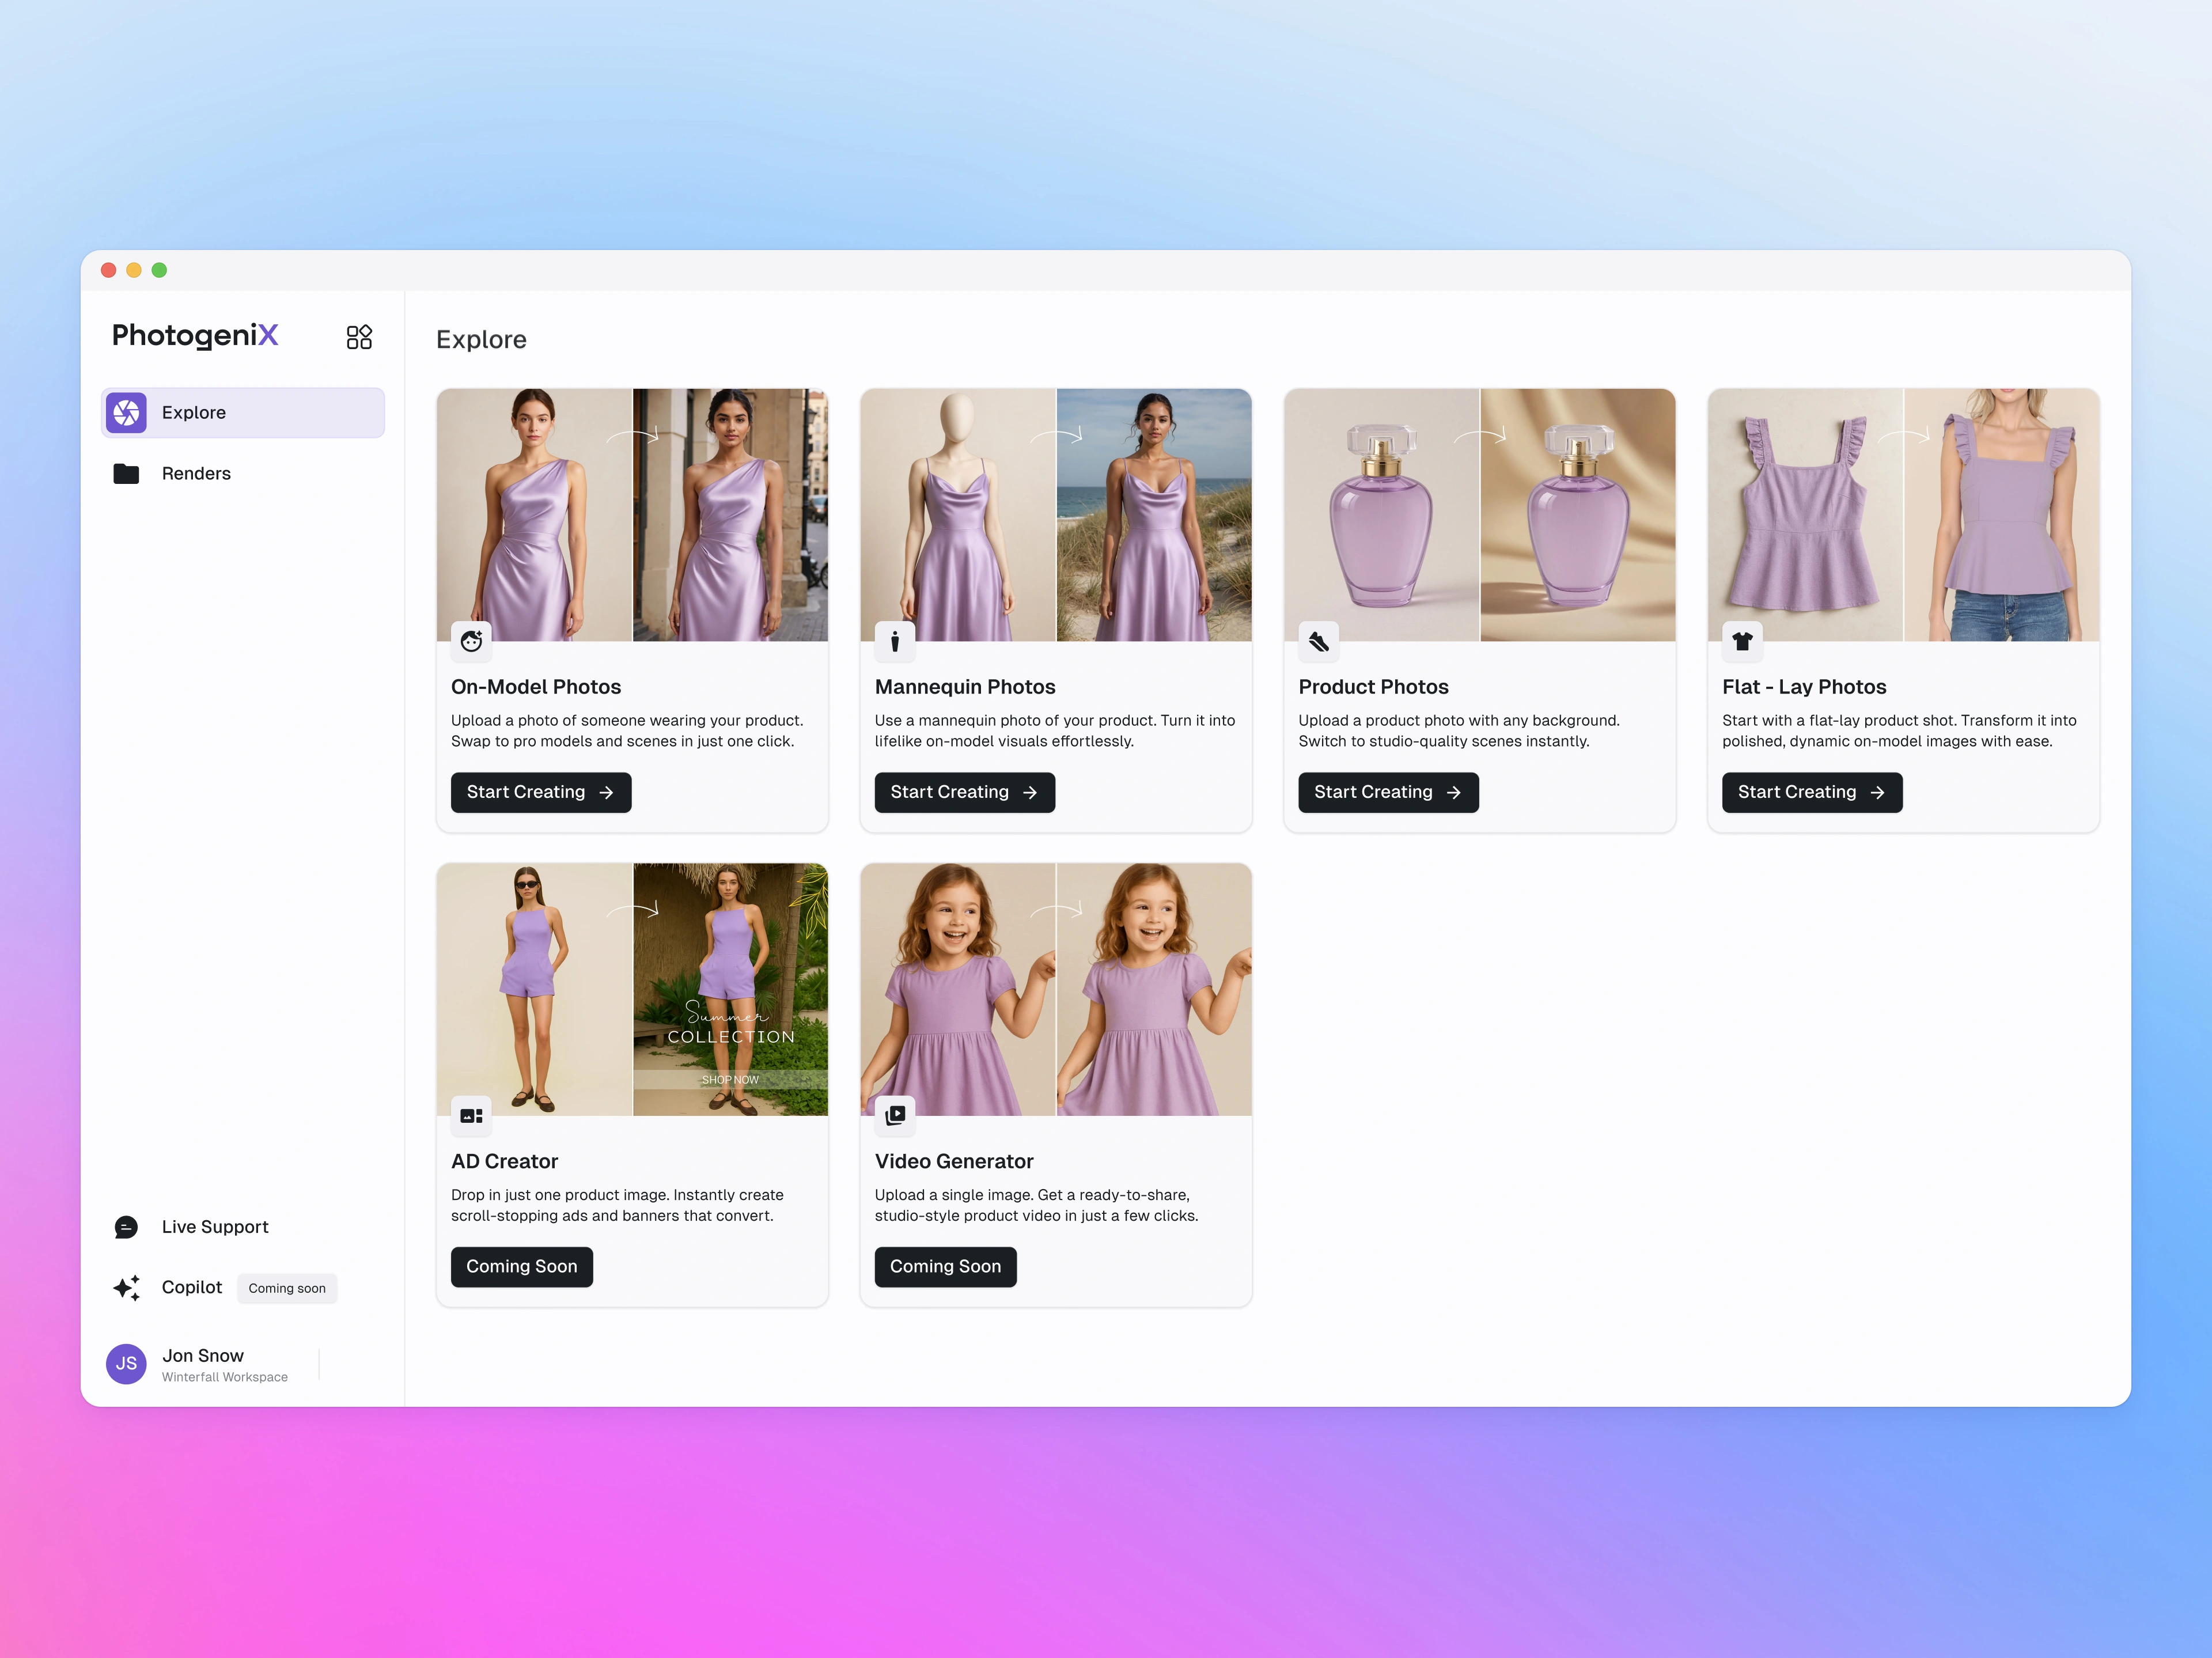Screen dimensions: 2212x1658
Task: Open Live Support from the sidebar
Action: pos(215,1227)
